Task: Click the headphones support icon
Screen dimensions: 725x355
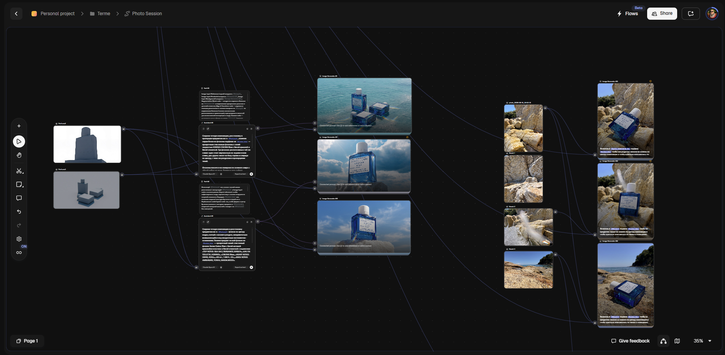Action: click(x=663, y=341)
